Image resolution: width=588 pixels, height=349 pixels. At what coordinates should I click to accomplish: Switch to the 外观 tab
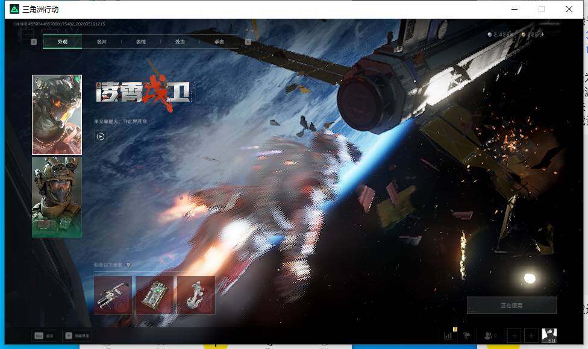(62, 42)
